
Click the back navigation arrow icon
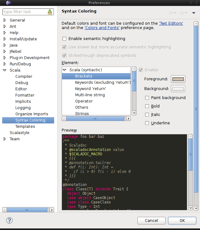171,13
